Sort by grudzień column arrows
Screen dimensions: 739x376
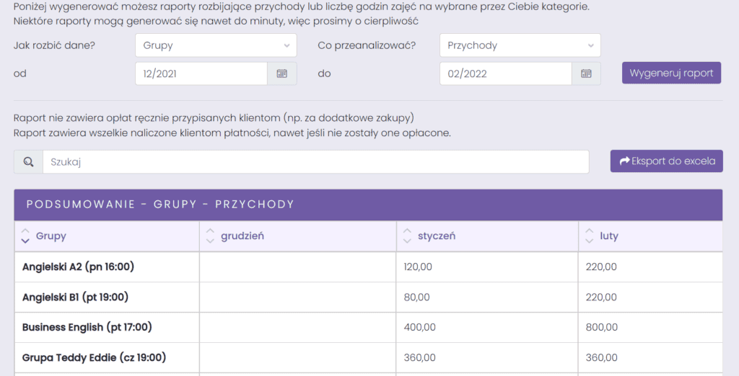[x=210, y=236]
